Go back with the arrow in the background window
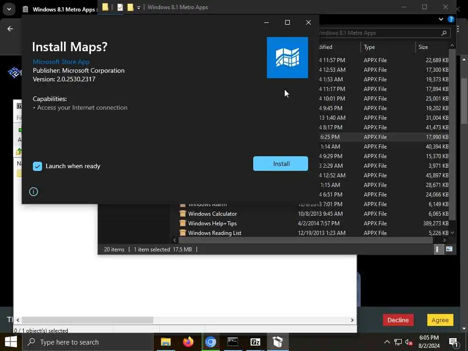The height and width of the screenshot is (351, 468). (10, 29)
